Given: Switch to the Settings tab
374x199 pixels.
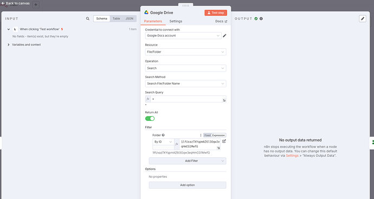Looking at the screenshot, I should [176, 21].
